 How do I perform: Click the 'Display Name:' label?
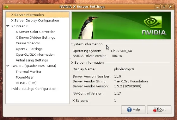tap(84, 69)
